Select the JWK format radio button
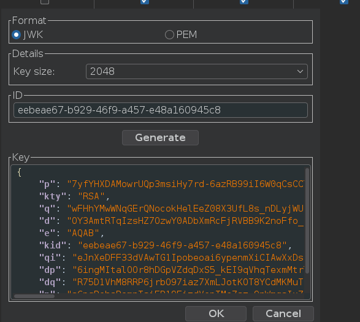This screenshot has height=322, width=360. pyautogui.click(x=17, y=35)
